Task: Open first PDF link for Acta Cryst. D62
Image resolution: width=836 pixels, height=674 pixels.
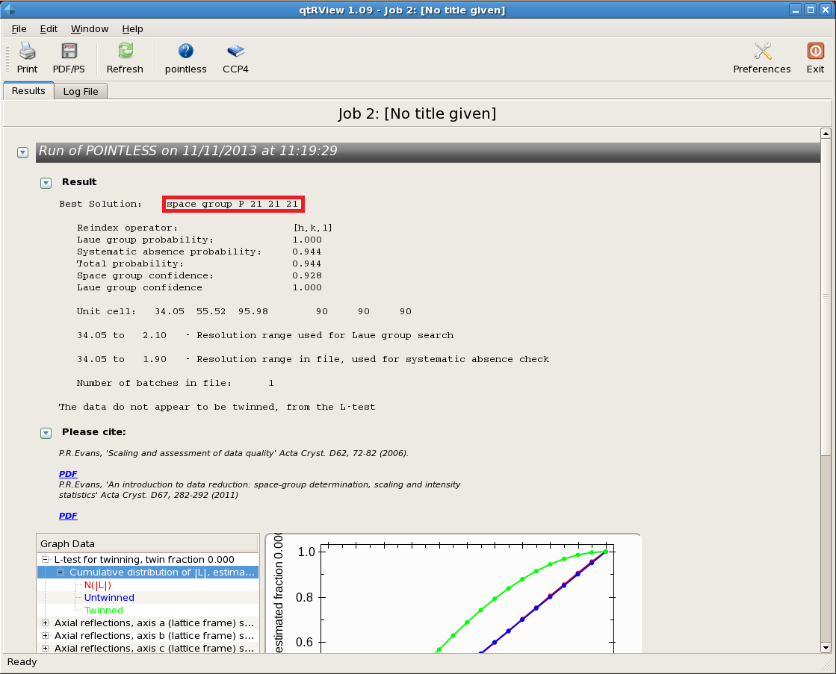Action: [x=68, y=474]
